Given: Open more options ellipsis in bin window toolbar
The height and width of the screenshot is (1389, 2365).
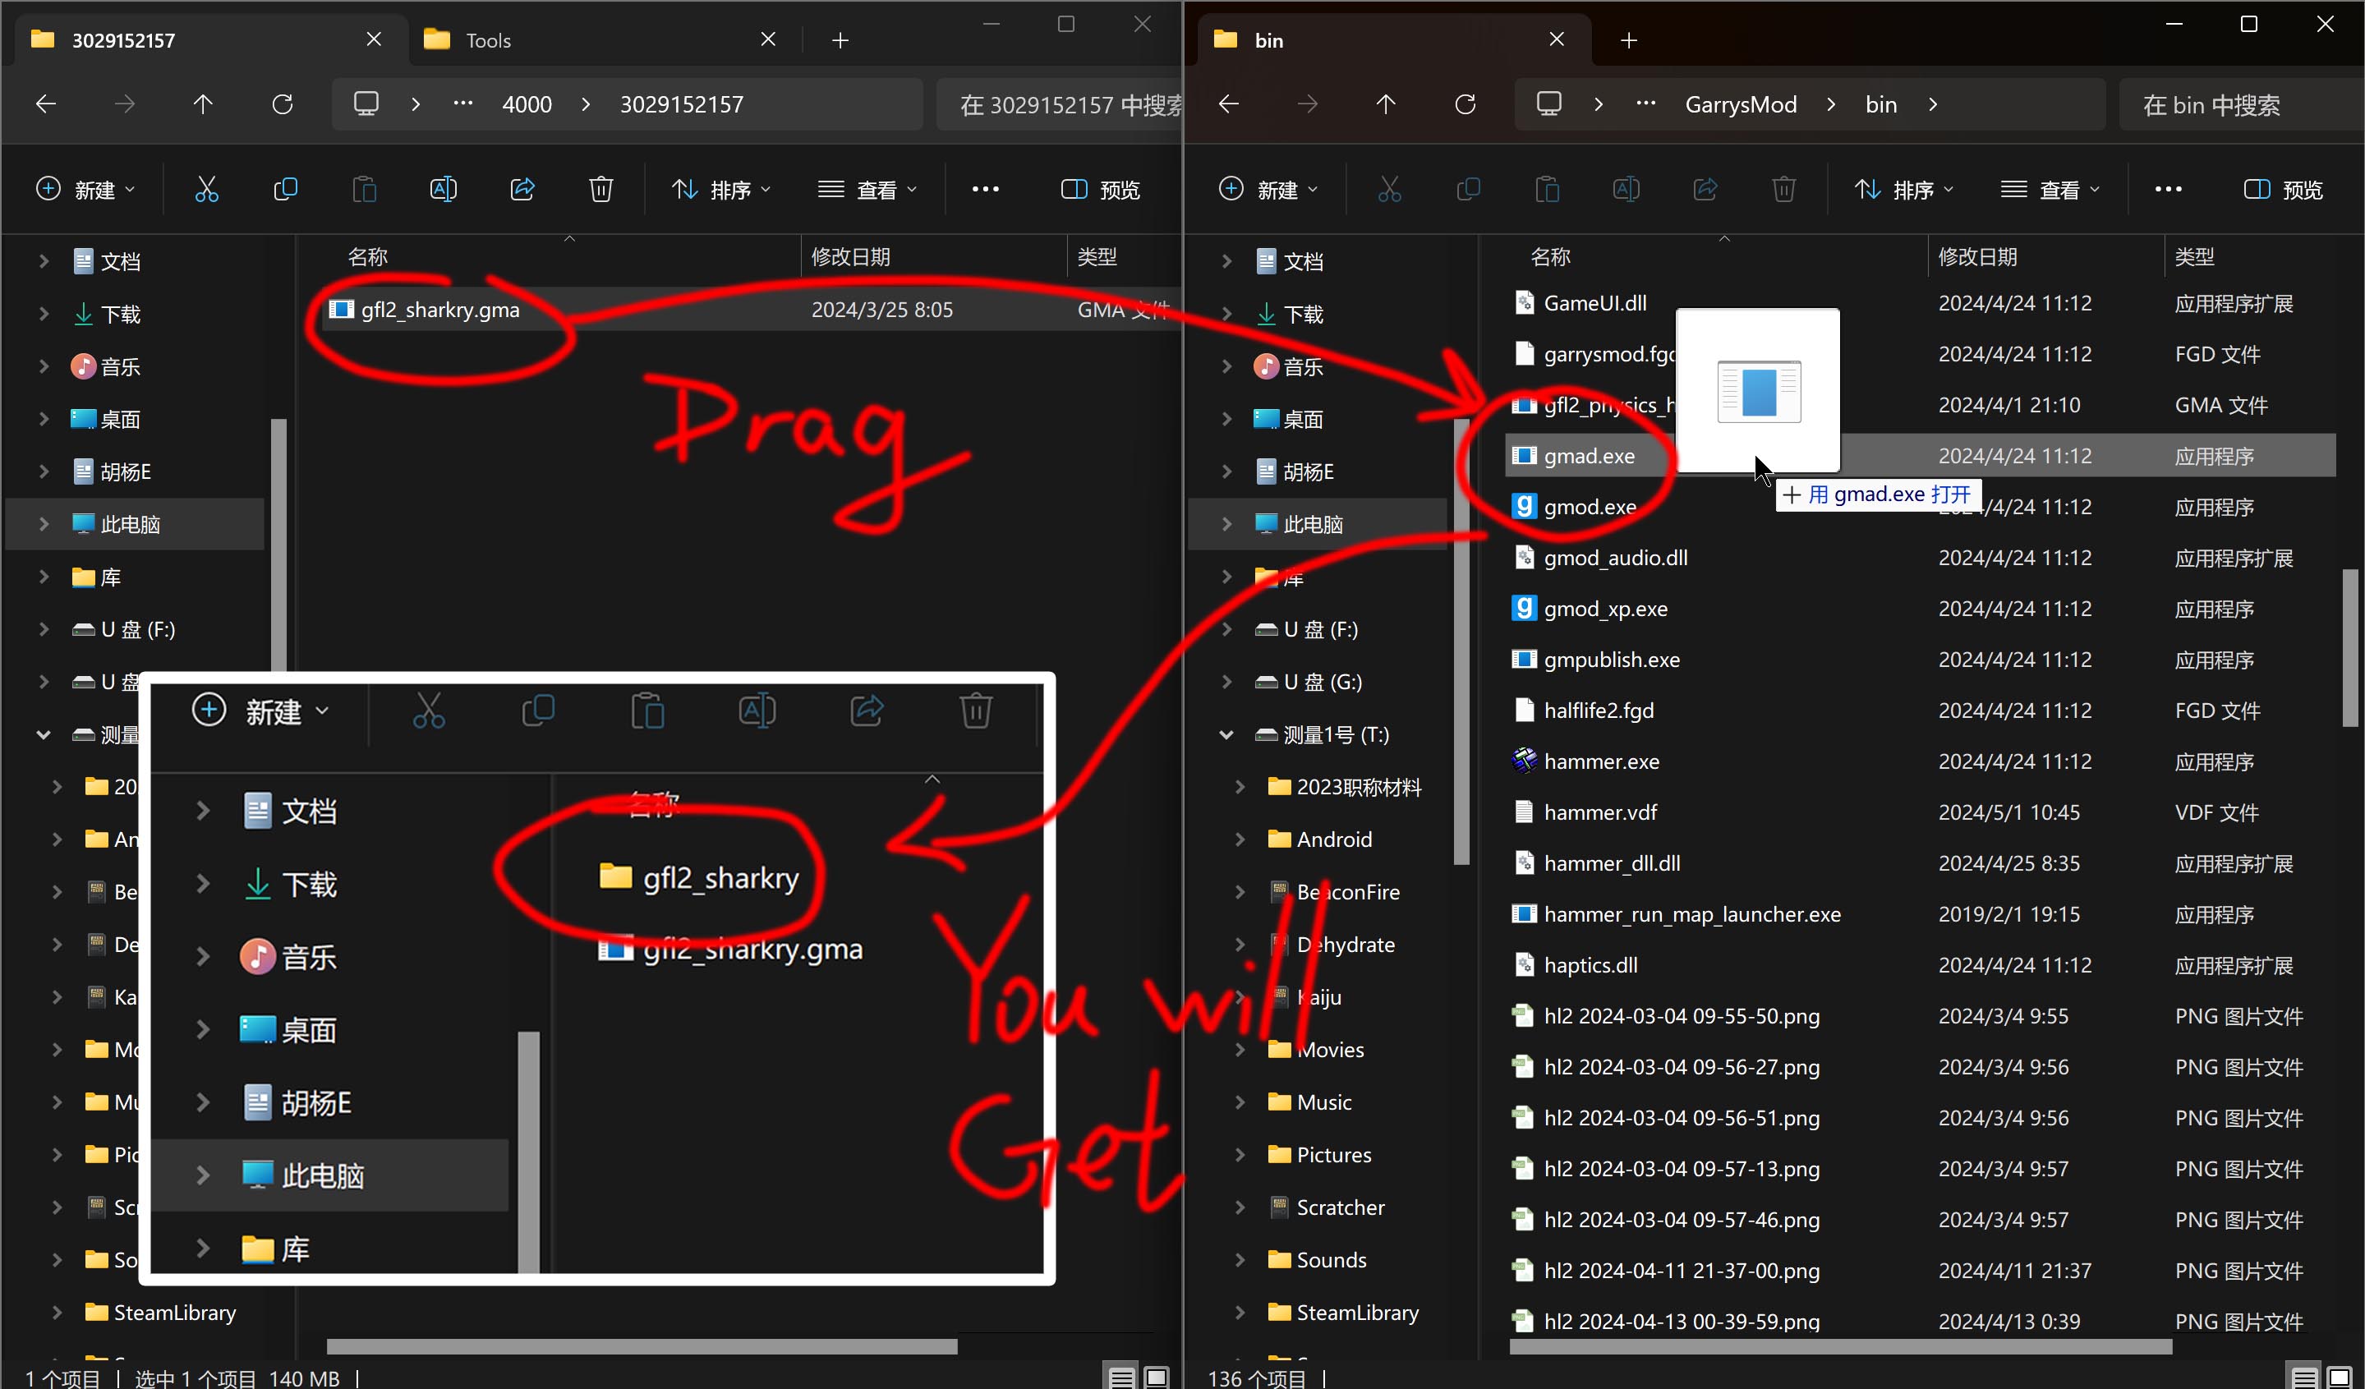Looking at the screenshot, I should (x=2168, y=190).
